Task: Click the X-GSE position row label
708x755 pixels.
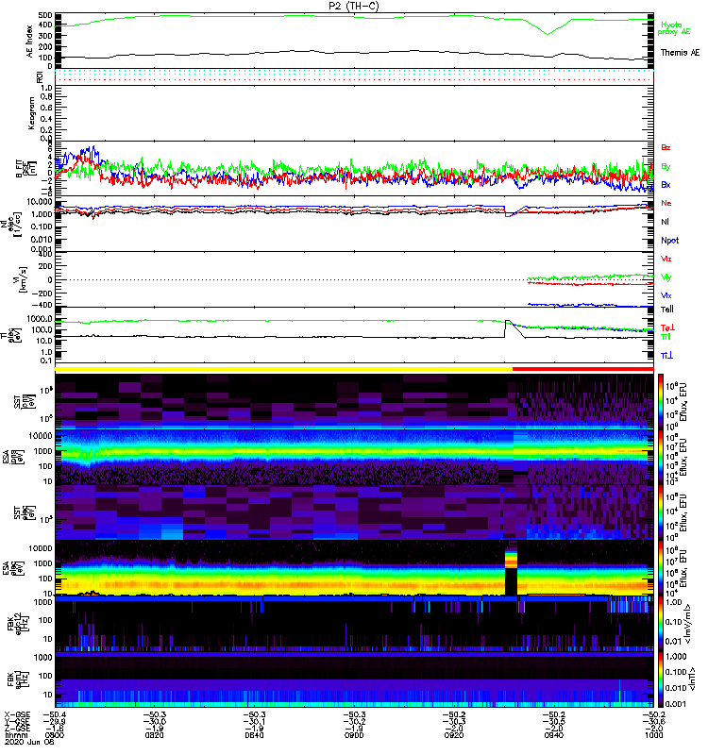Action: [17, 715]
